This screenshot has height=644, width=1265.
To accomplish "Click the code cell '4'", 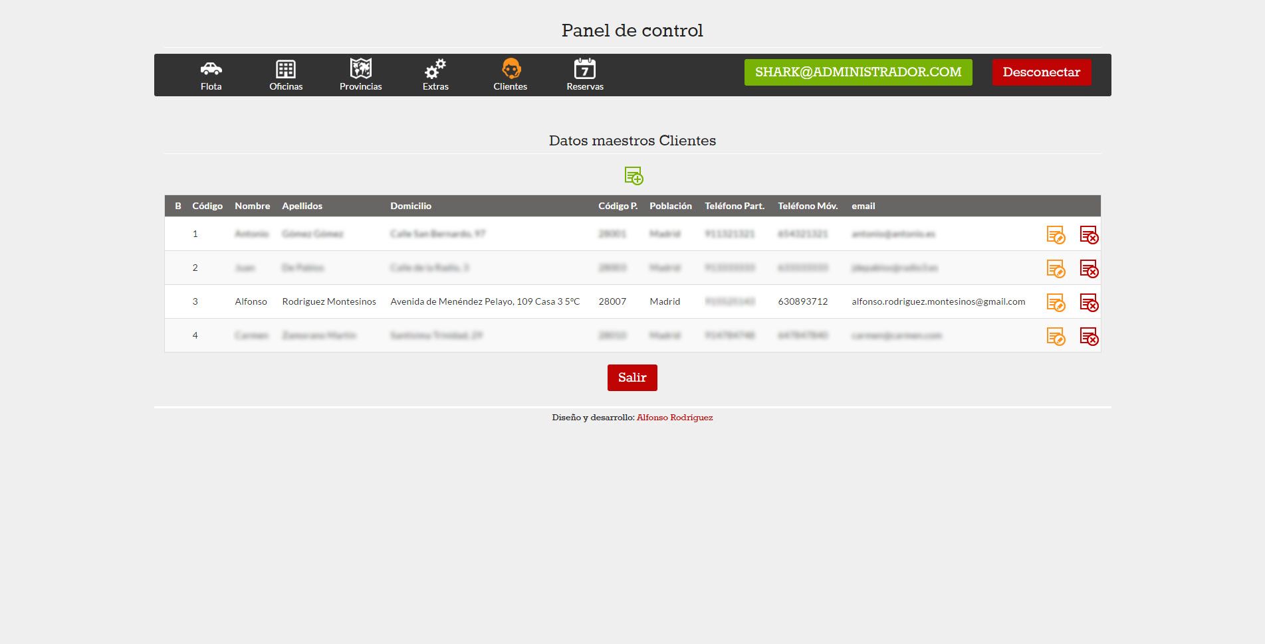I will coord(195,335).
